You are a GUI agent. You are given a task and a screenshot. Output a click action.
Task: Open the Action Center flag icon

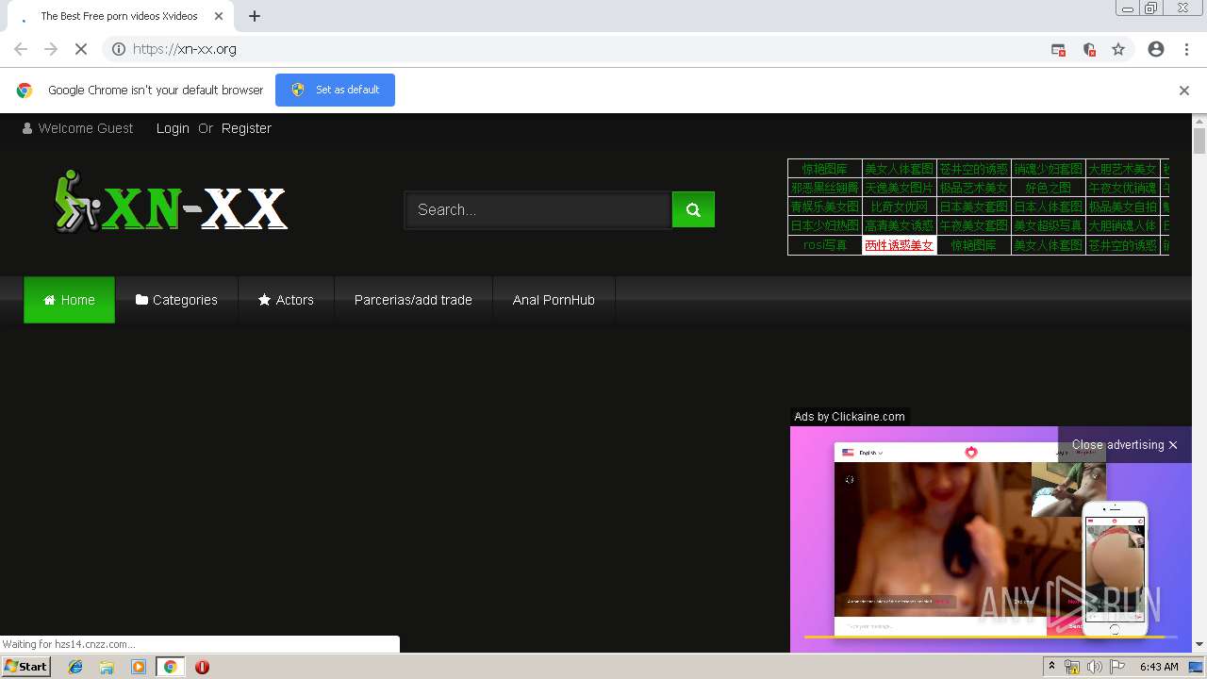pyautogui.click(x=1117, y=667)
